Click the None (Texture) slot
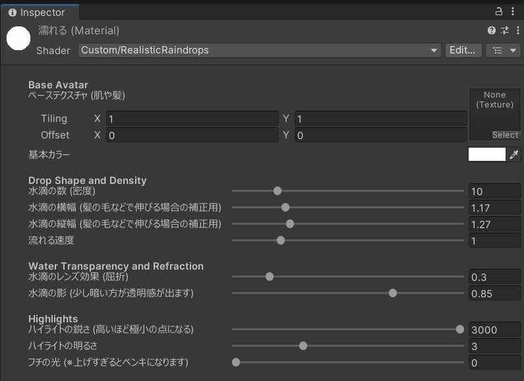This screenshot has width=524, height=381. click(x=494, y=114)
